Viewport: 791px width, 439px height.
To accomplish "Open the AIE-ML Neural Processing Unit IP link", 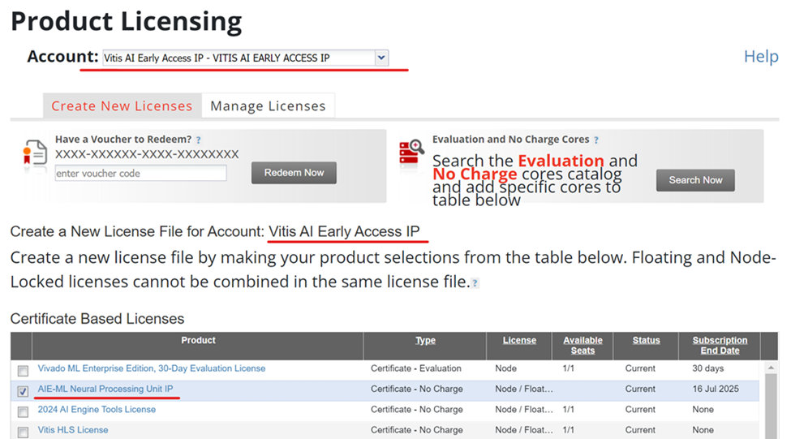I will point(105,390).
